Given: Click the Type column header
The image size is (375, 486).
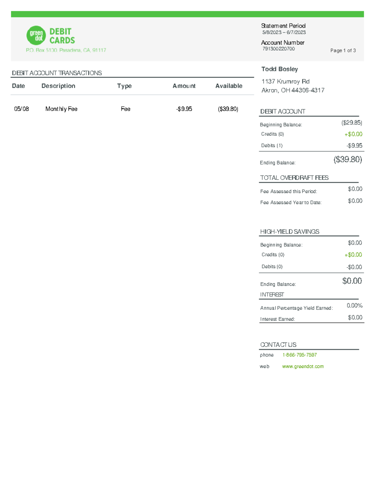Looking at the screenshot, I should pyautogui.click(x=124, y=86).
